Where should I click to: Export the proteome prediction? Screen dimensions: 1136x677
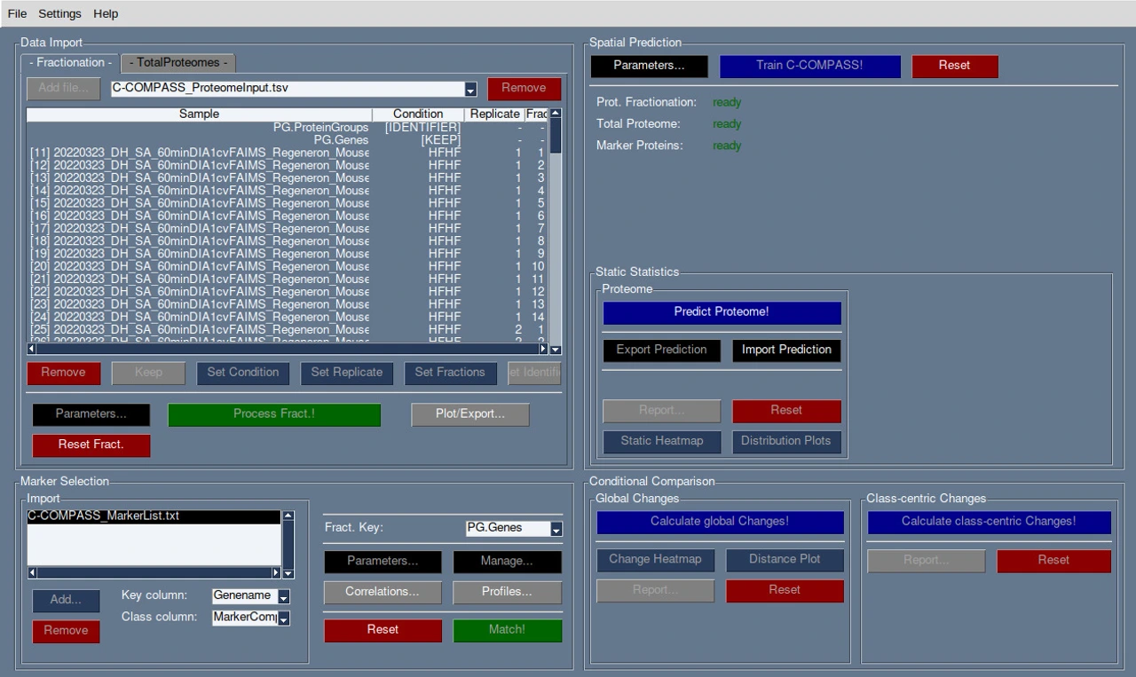661,350
